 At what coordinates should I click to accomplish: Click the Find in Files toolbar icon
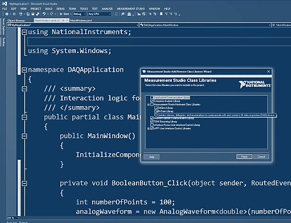[123, 14]
